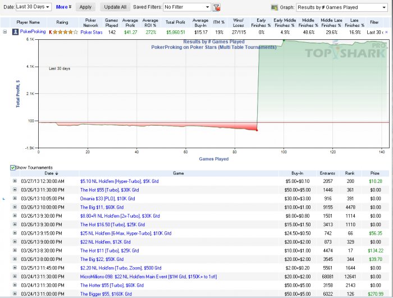Image resolution: width=393 pixels, height=298 pixels.
Task: Expand The Hot $55 Turbo tournament row
Action: (15, 190)
